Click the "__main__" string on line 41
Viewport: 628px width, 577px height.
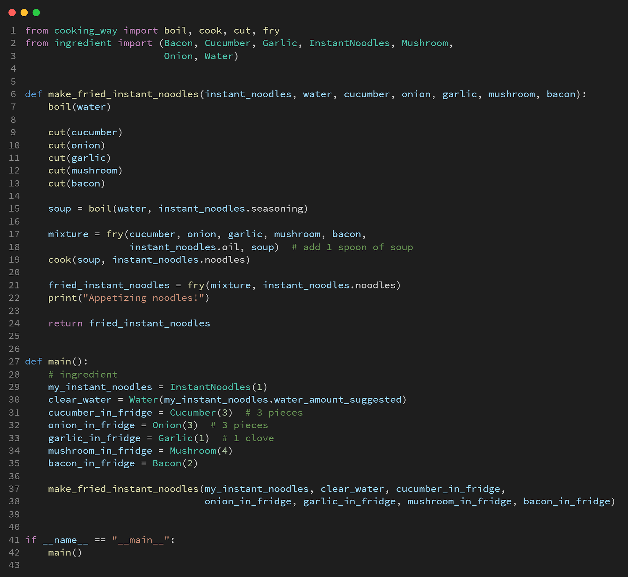coord(141,540)
